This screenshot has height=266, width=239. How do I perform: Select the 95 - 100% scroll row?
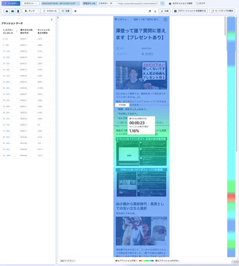click(27, 156)
